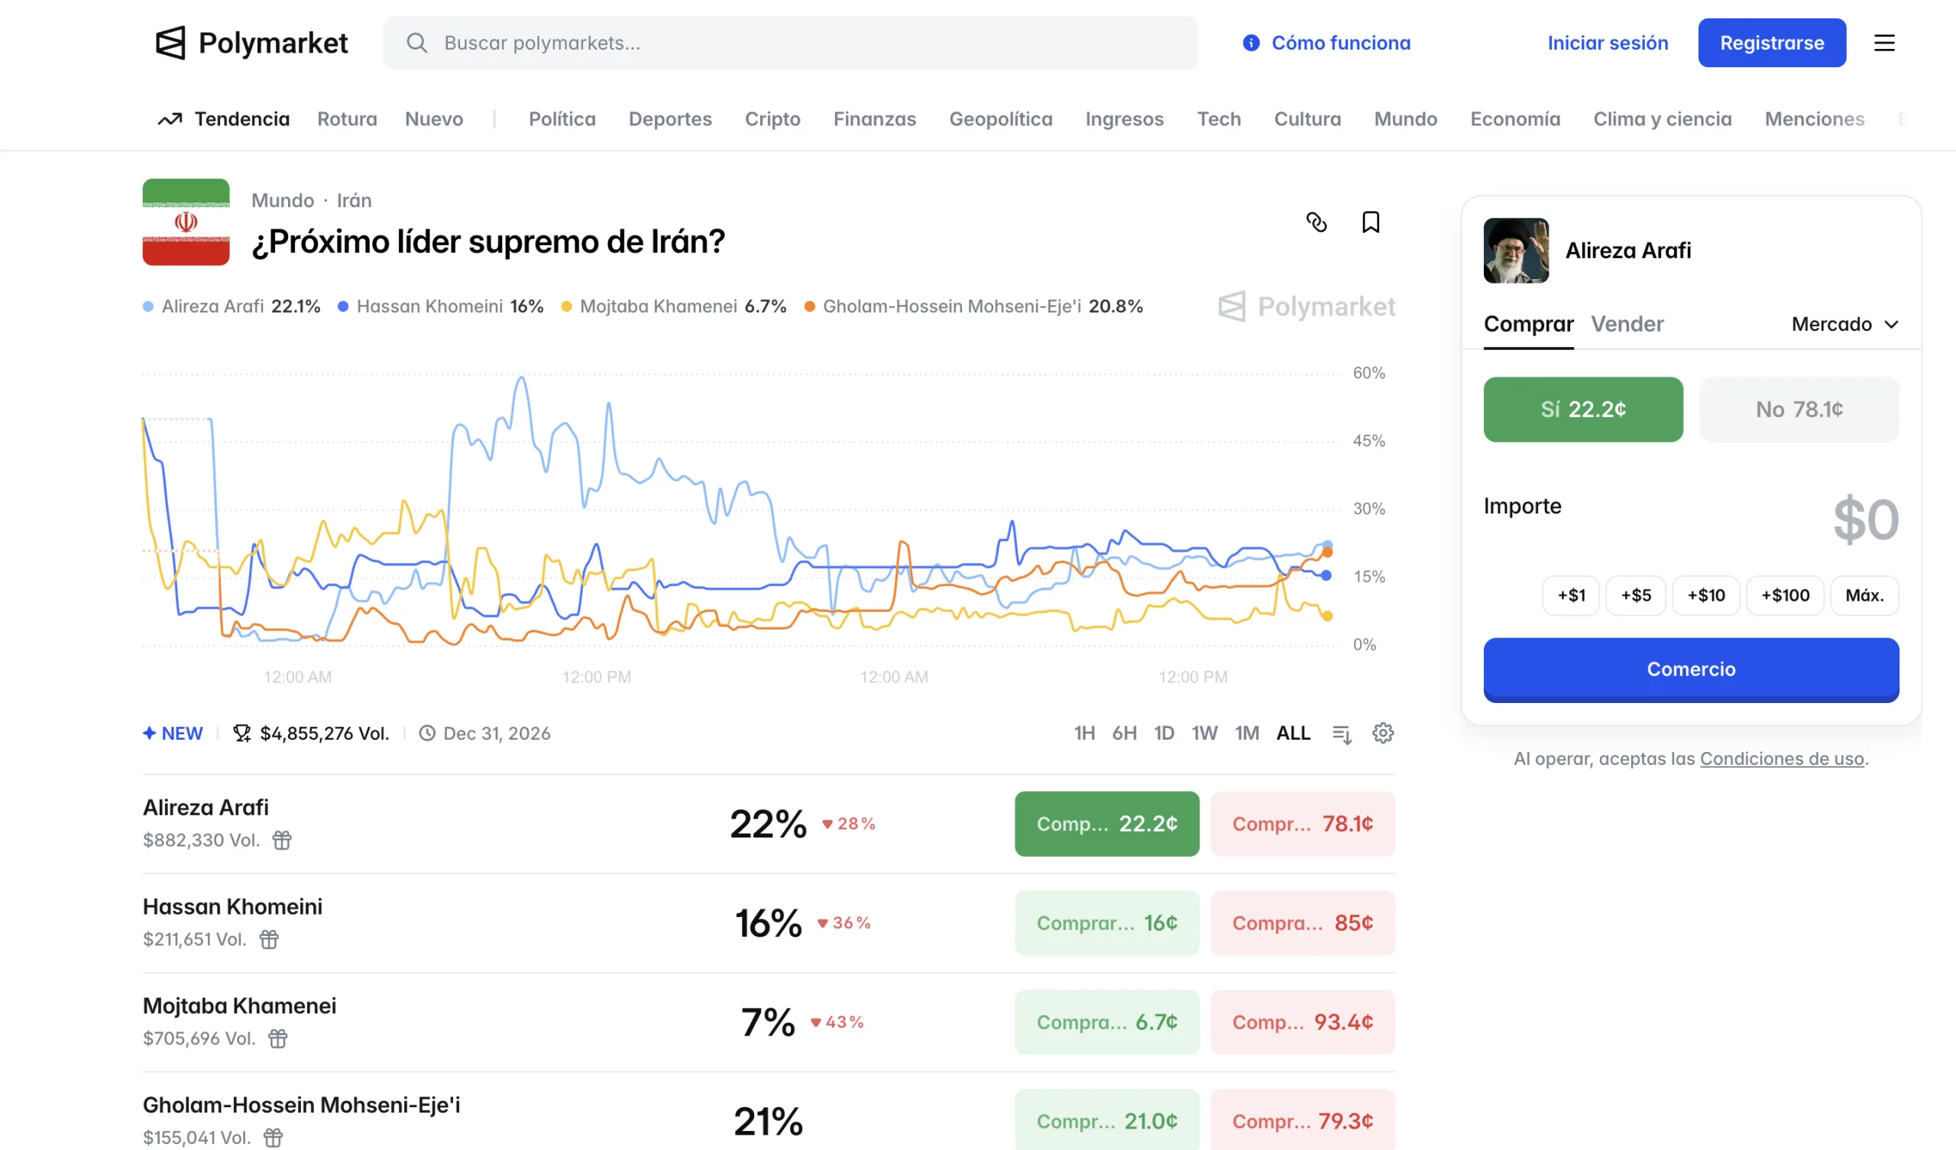Click the trophy icon near volume
1956x1150 pixels.
241,733
